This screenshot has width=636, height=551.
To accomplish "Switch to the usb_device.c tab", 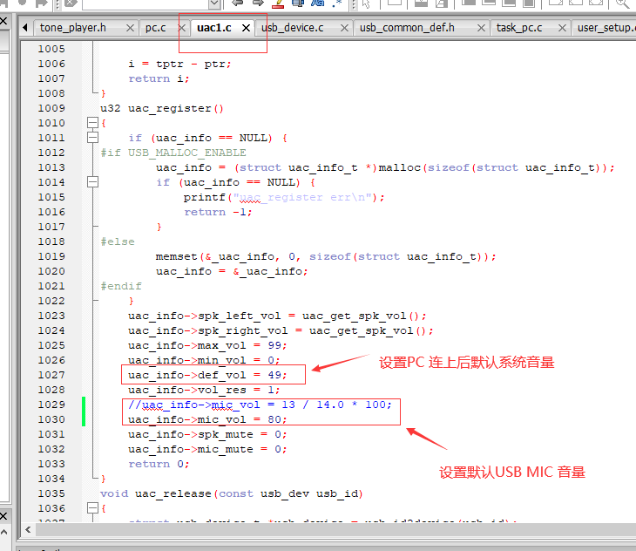I will coord(293,28).
